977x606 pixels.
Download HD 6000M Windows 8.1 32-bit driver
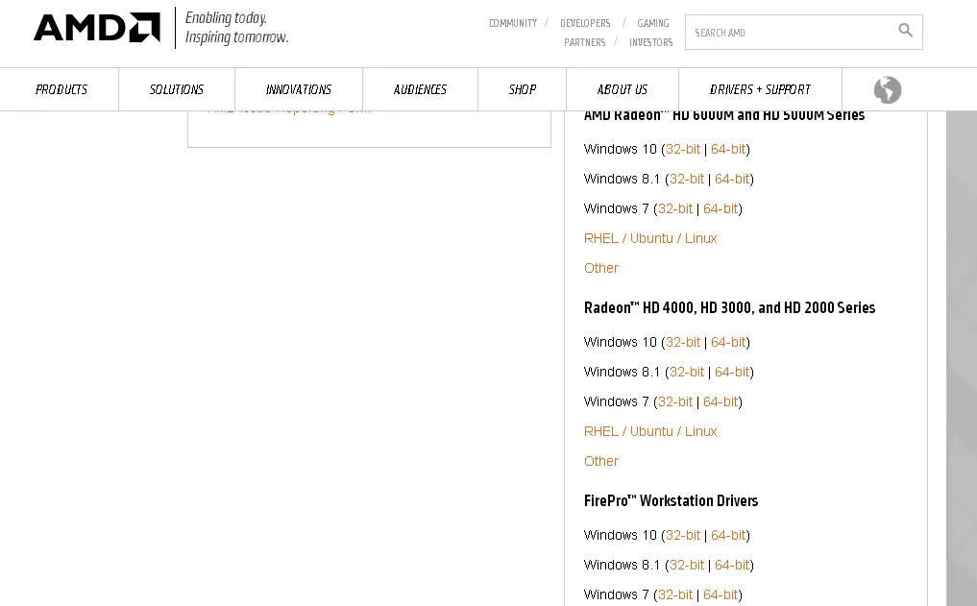point(687,180)
